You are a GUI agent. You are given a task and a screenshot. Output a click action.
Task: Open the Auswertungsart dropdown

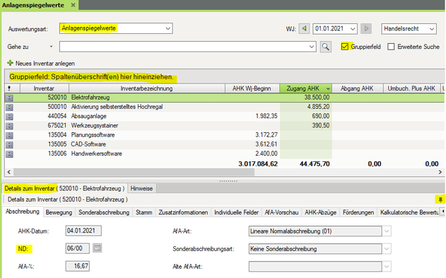[x=168, y=28]
